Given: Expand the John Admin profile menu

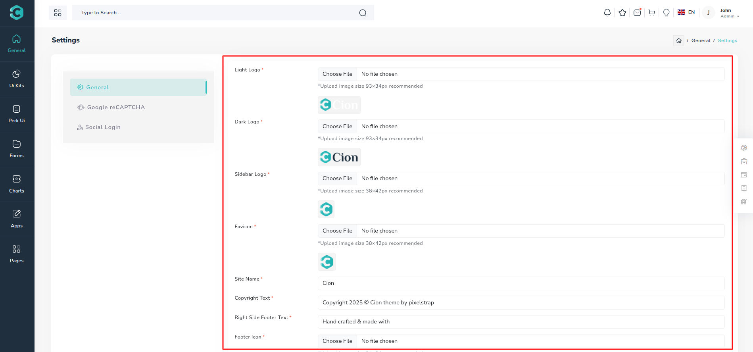Looking at the screenshot, I should tap(729, 13).
